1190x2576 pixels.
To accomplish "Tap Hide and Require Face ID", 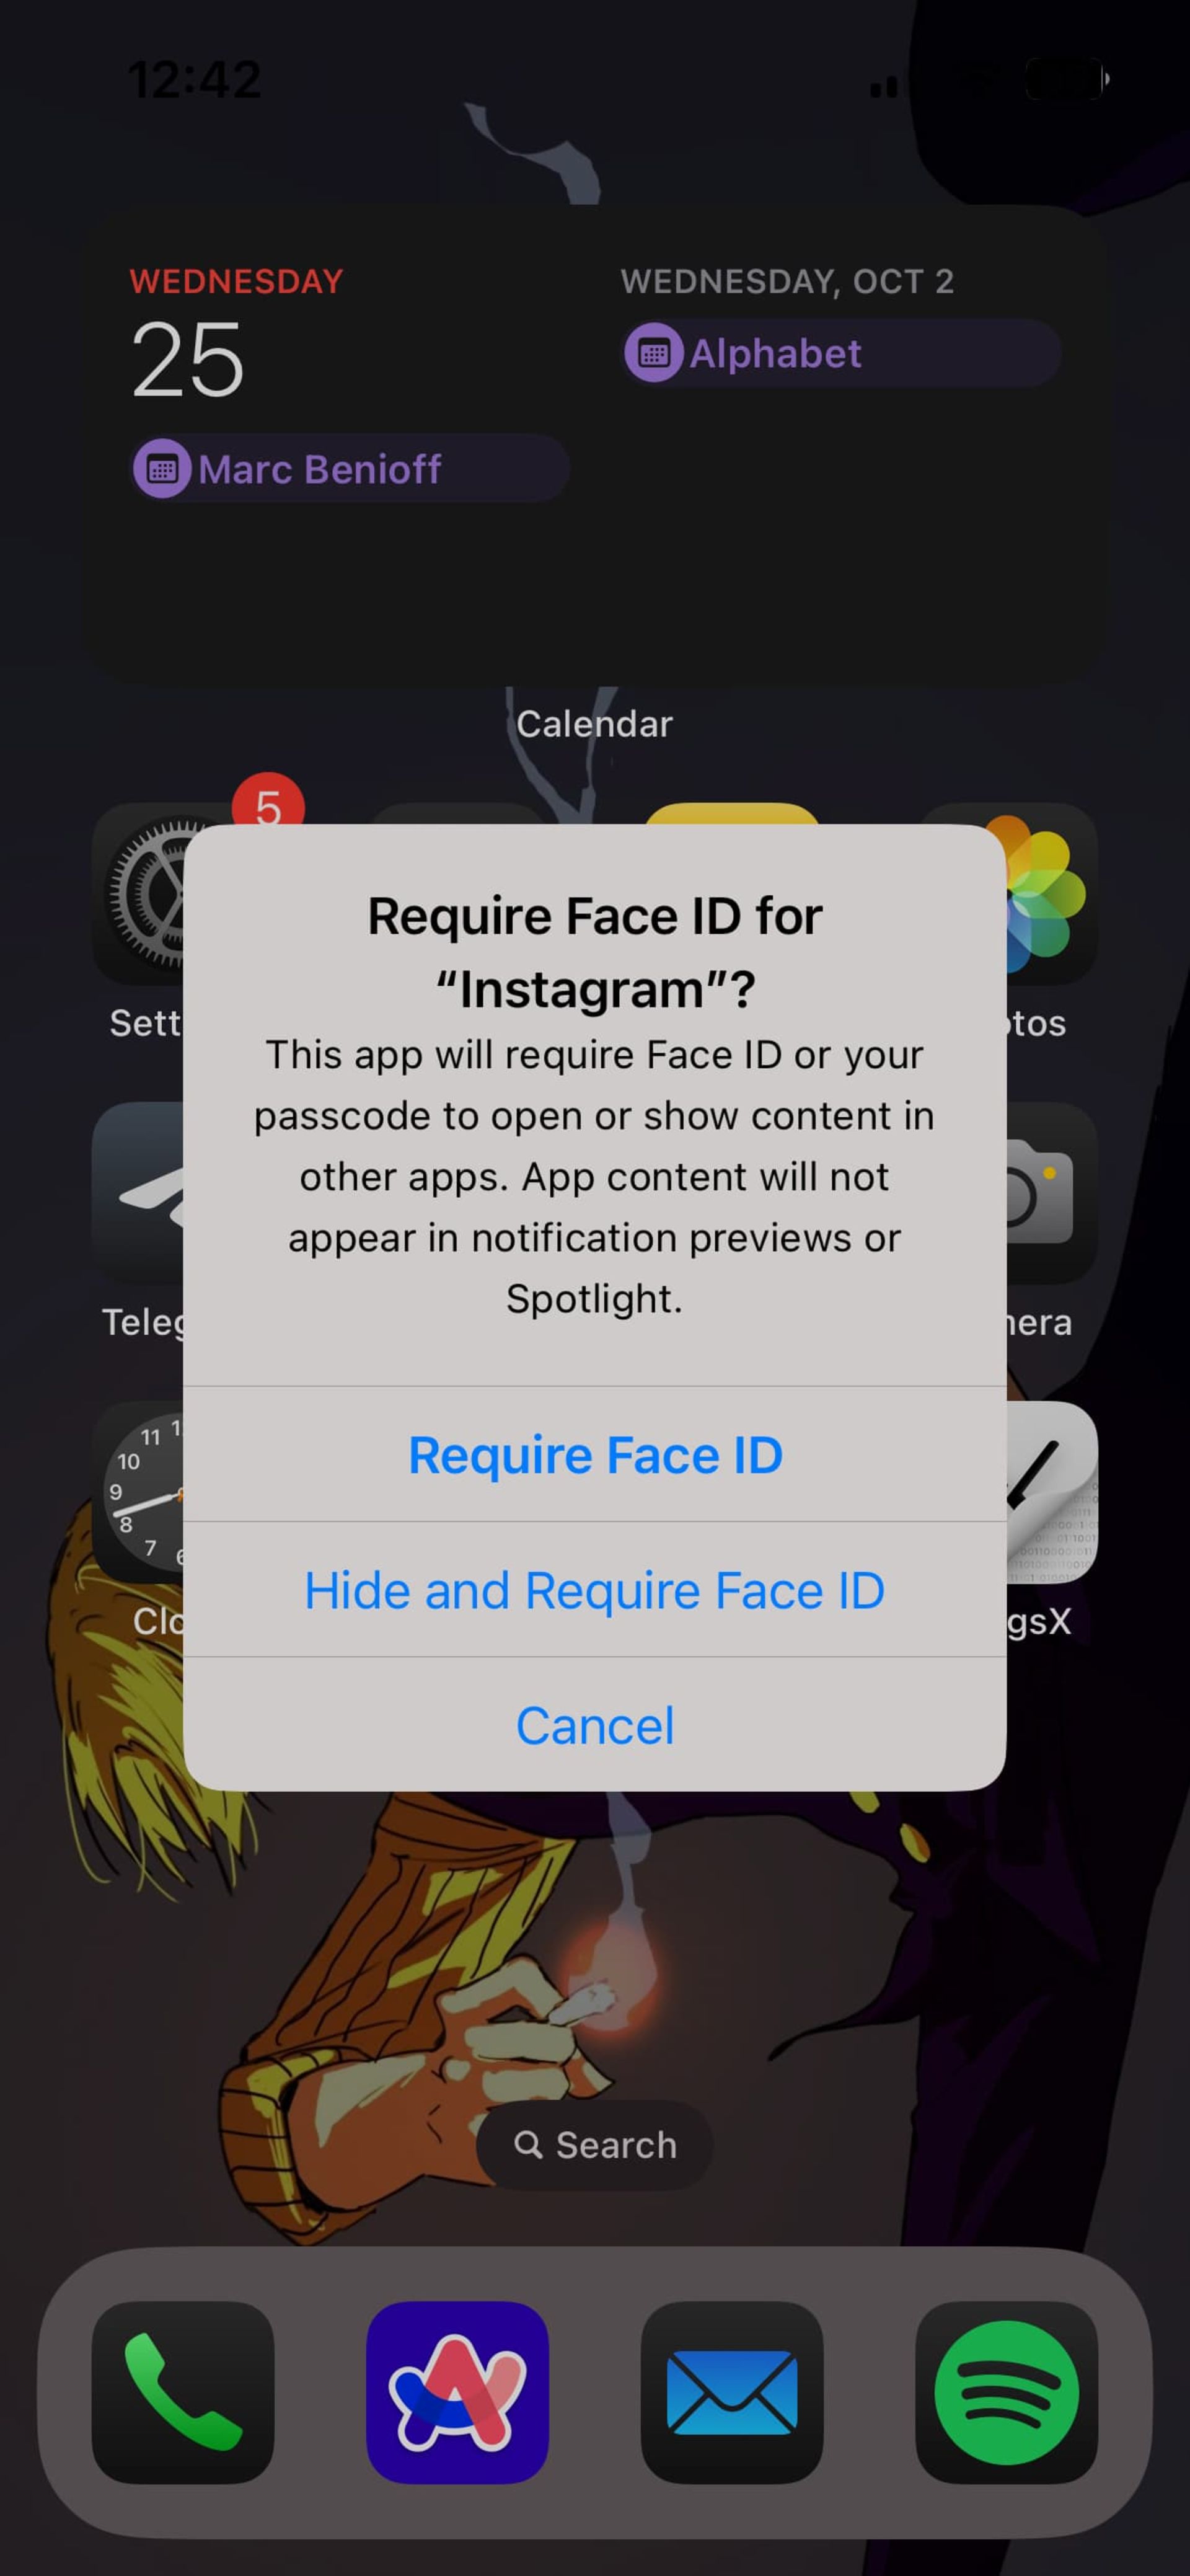I will (x=594, y=1588).
